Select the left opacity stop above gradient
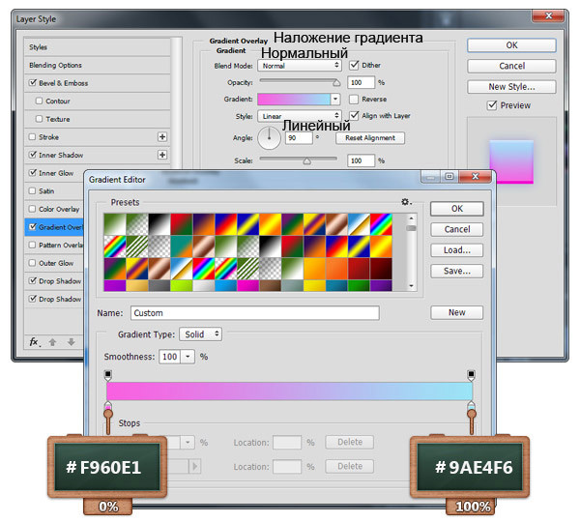The image size is (580, 522). (107, 375)
